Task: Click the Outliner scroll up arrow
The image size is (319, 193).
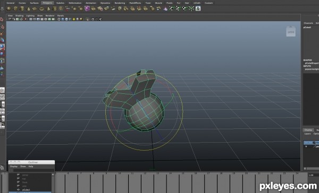Action: [53, 174]
